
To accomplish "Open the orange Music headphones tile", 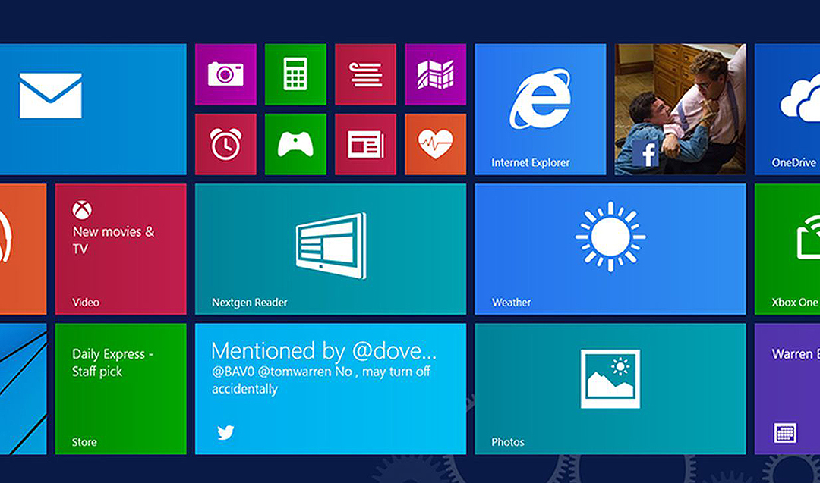I will click(23, 249).
